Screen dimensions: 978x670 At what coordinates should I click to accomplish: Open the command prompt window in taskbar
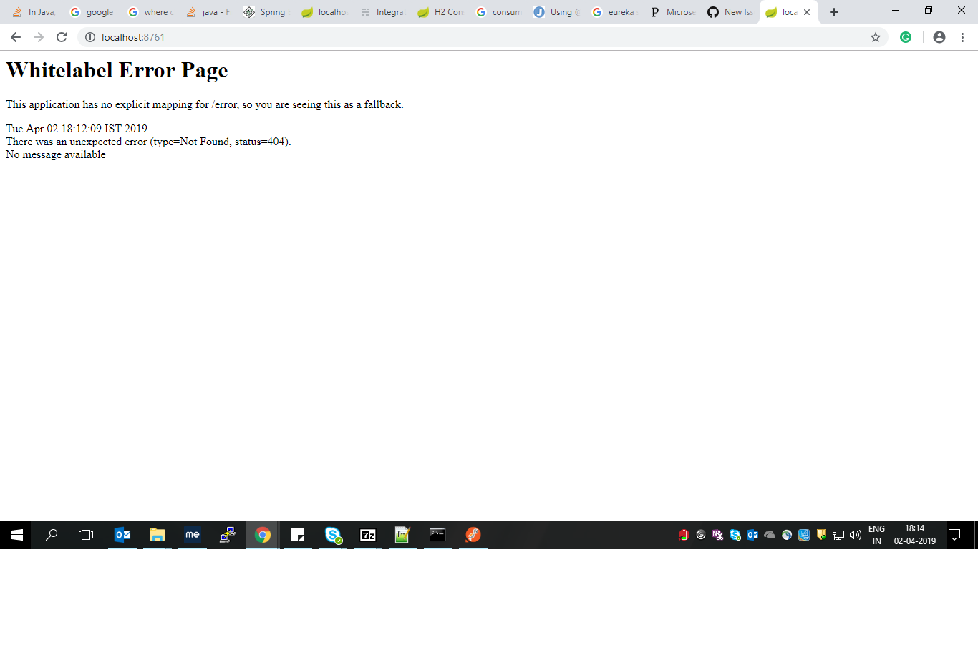437,535
